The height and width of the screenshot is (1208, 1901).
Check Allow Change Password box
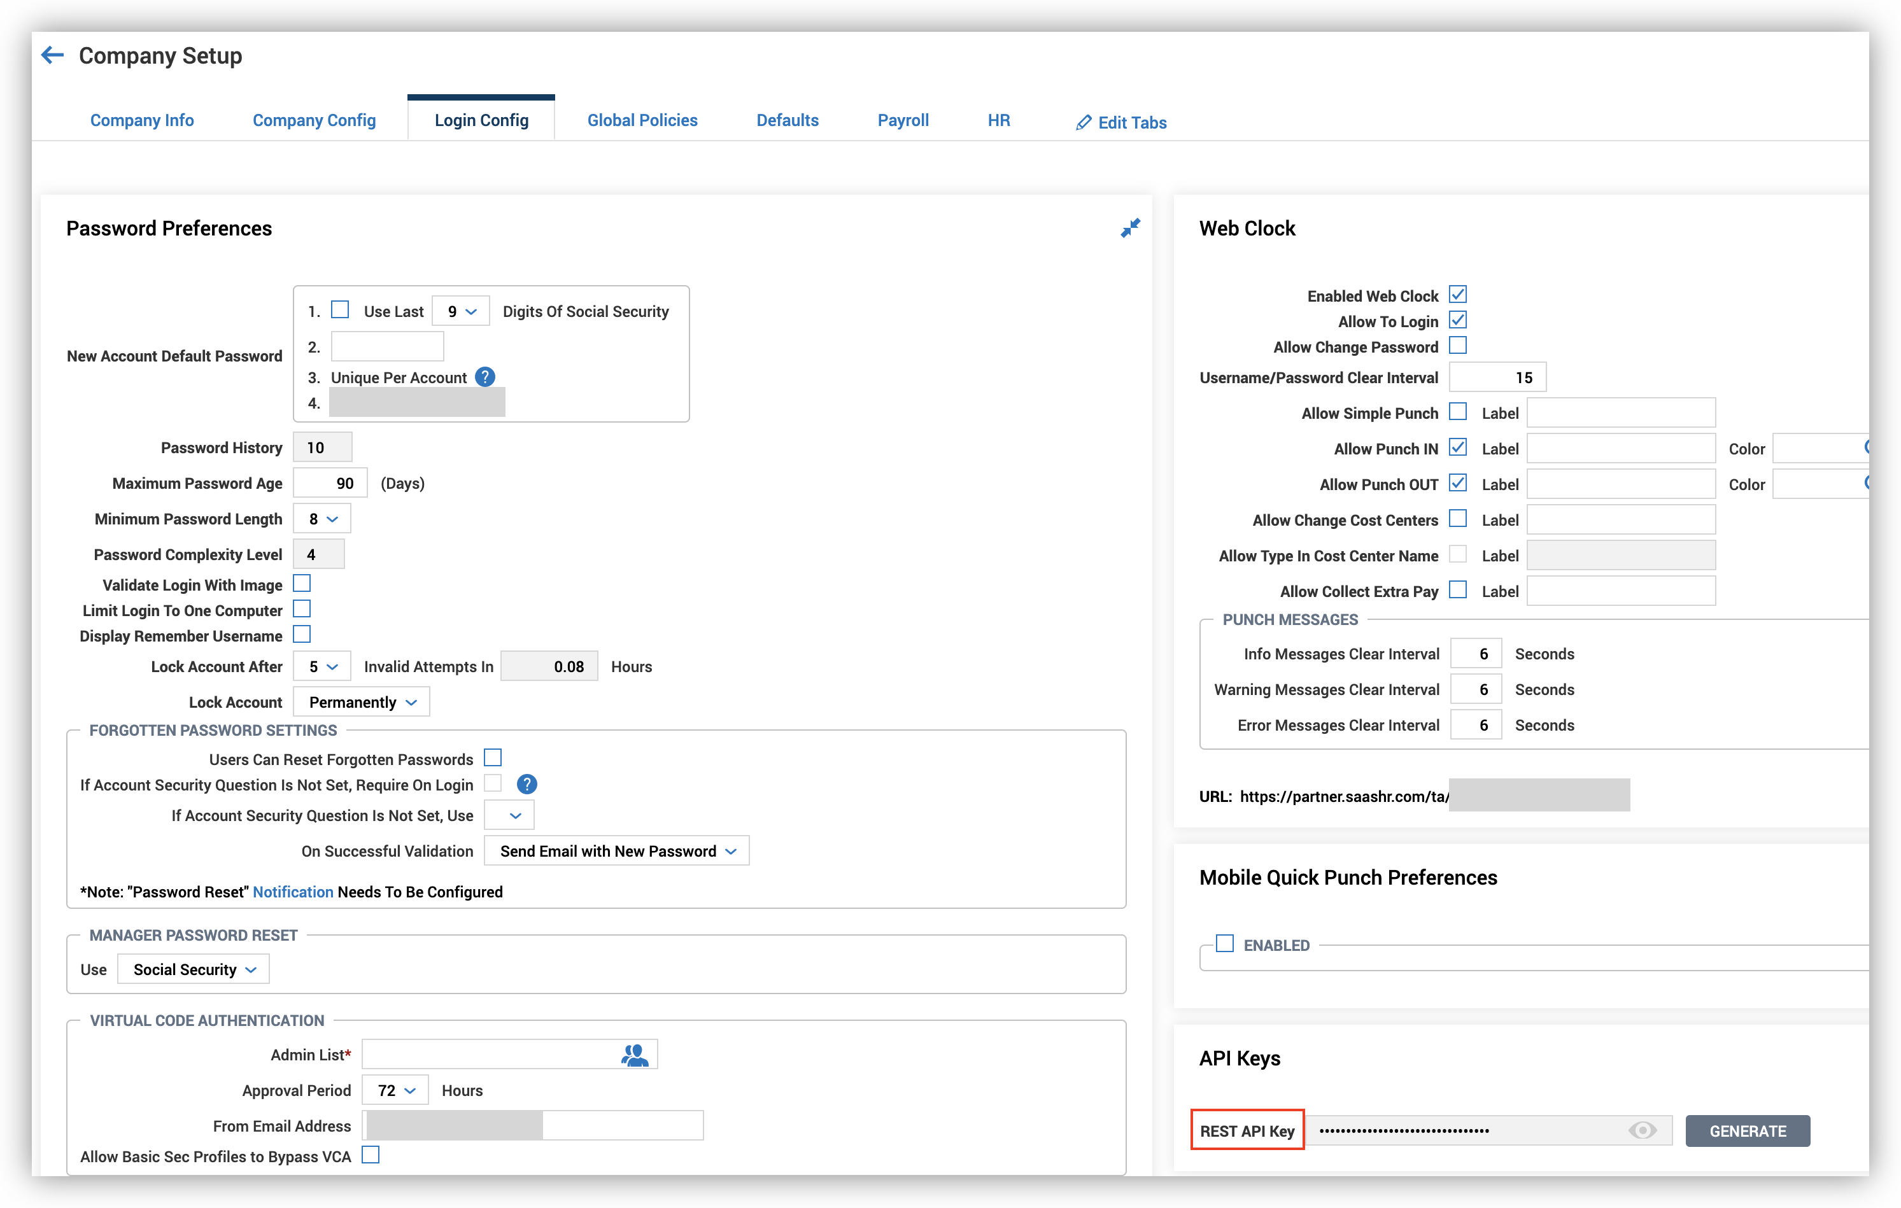[x=1457, y=346]
